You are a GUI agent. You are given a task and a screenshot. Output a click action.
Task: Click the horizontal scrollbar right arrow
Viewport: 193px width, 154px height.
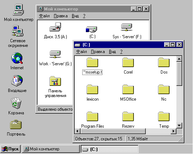[174, 131]
